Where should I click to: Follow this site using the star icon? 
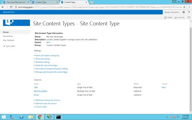(x=176, y=18)
